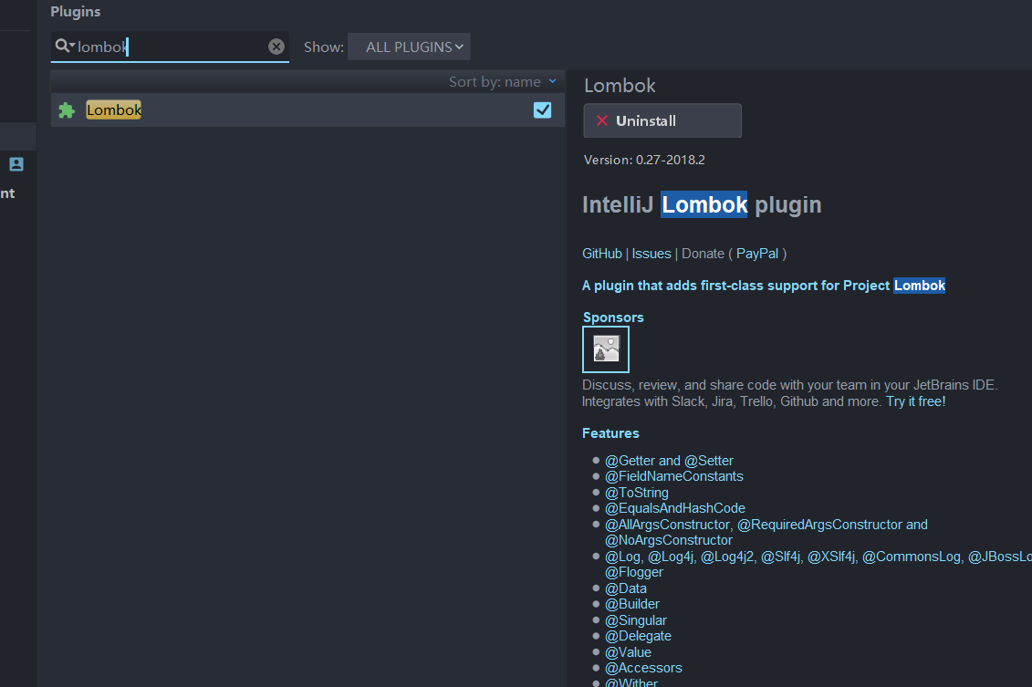Open the @Data feature link
Image resolution: width=1032 pixels, height=687 pixels.
626,588
